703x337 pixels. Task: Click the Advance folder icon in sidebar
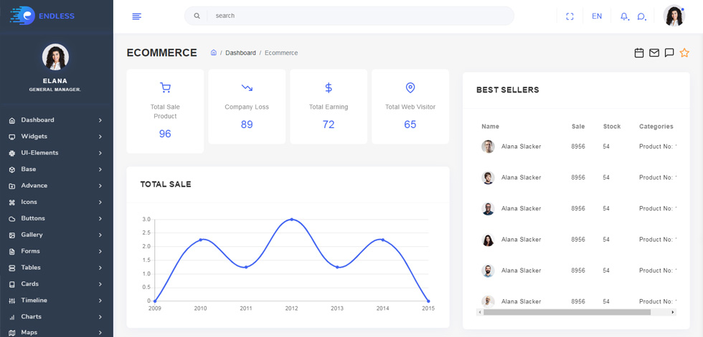click(x=12, y=186)
